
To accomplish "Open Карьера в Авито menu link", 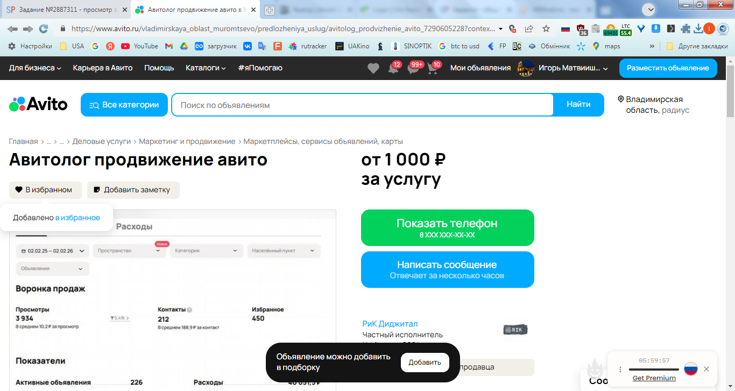I will tap(103, 68).
